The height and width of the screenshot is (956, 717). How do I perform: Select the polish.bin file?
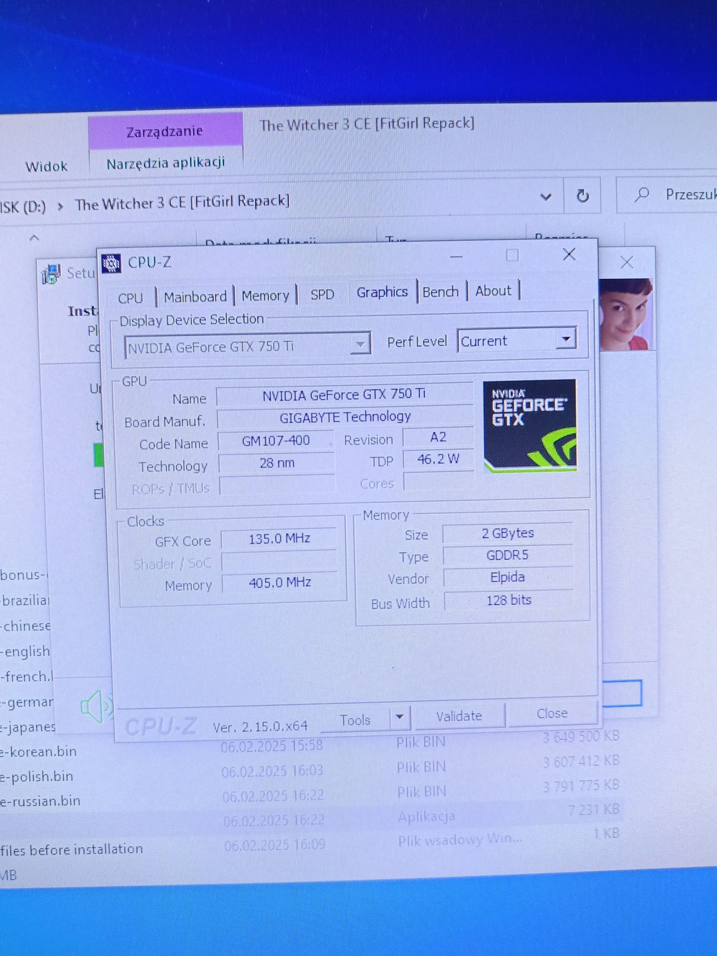pos(36,776)
